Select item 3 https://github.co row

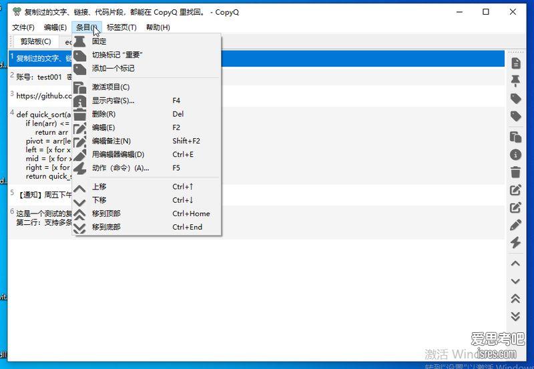click(256, 95)
